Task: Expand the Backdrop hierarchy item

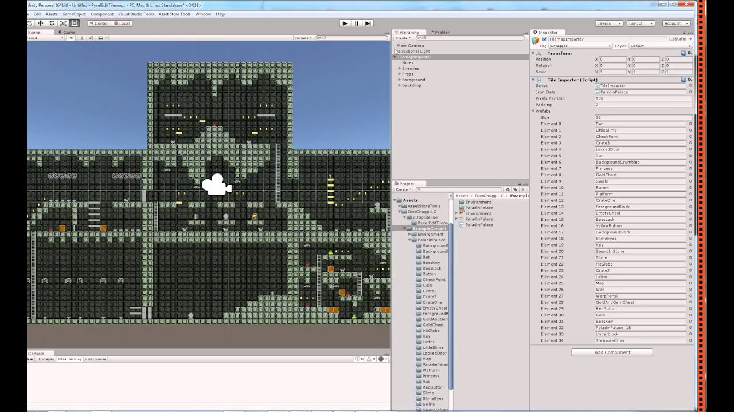Action: tap(400, 85)
